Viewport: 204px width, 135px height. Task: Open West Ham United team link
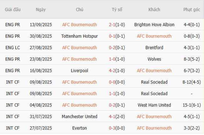coord(154,105)
